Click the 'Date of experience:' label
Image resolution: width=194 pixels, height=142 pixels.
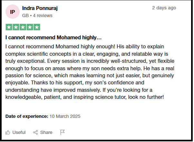[x=27, y=116]
